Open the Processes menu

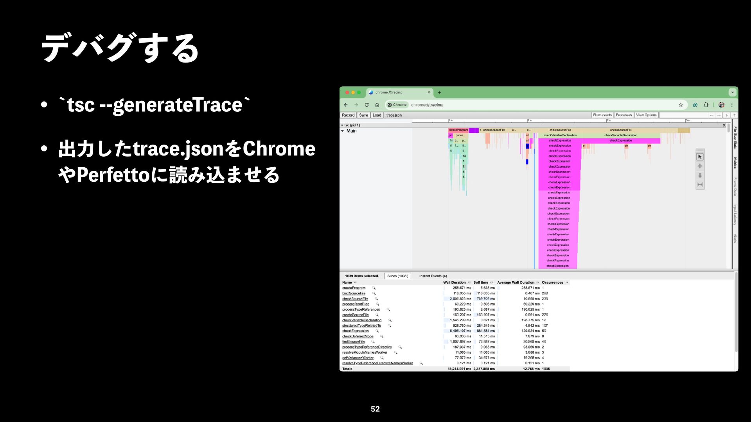tap(624, 115)
